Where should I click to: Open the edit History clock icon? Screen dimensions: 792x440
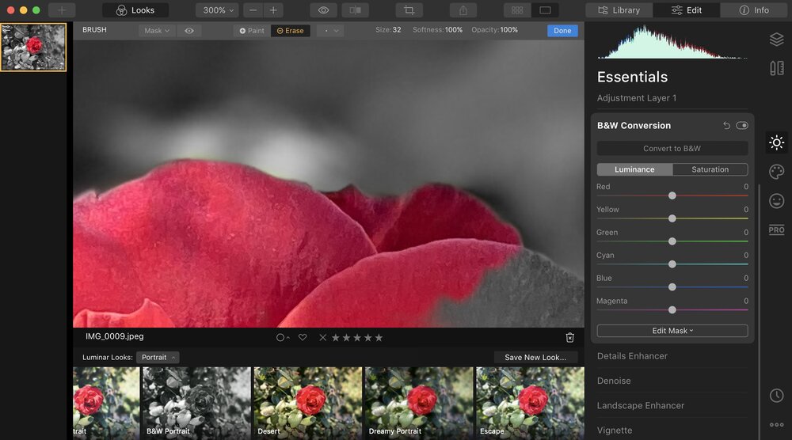776,396
